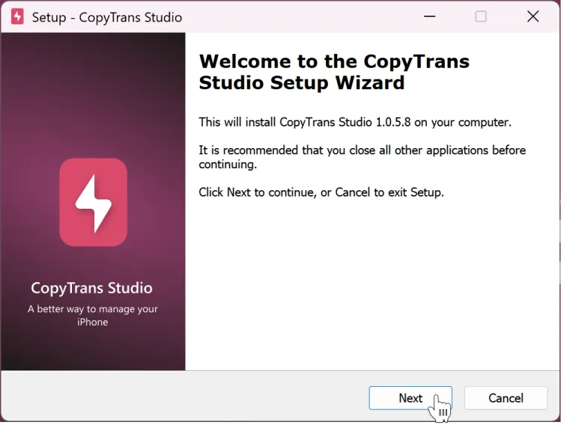Click the "A better way to manage your iPhone" tagline
This screenshot has width=561, height=425.
click(93, 315)
